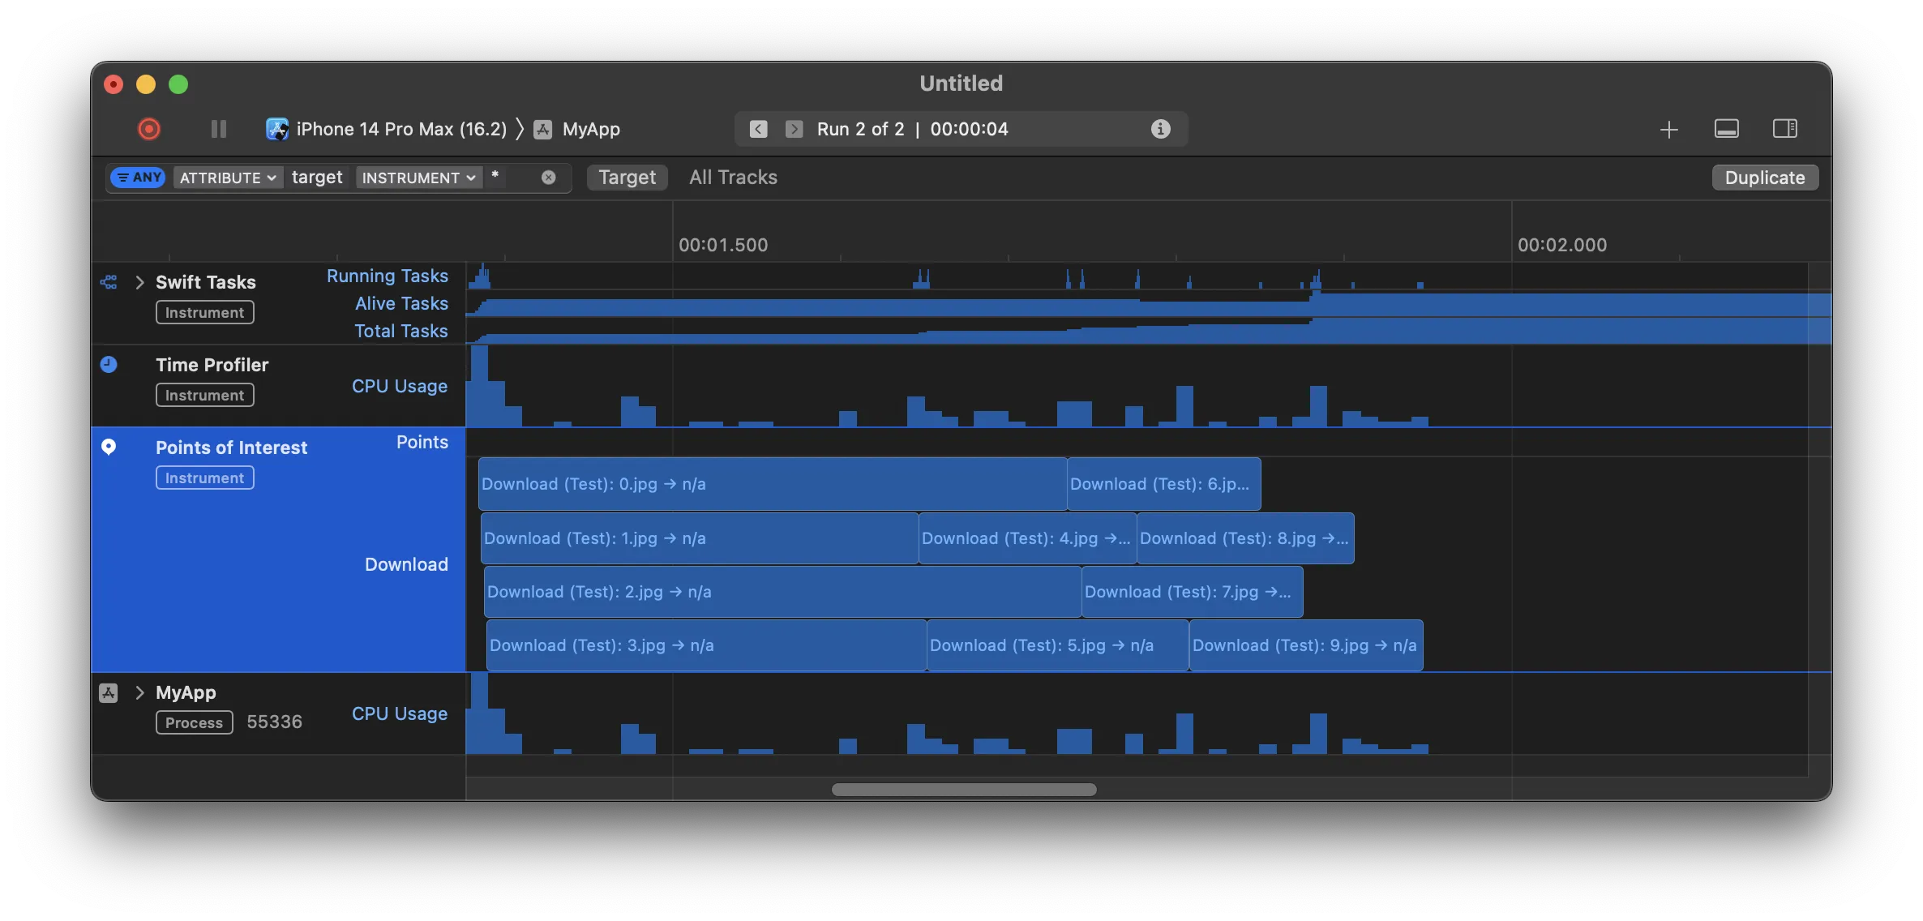This screenshot has width=1923, height=921.
Task: Click the Swift Tasks instrument icon
Action: click(109, 282)
